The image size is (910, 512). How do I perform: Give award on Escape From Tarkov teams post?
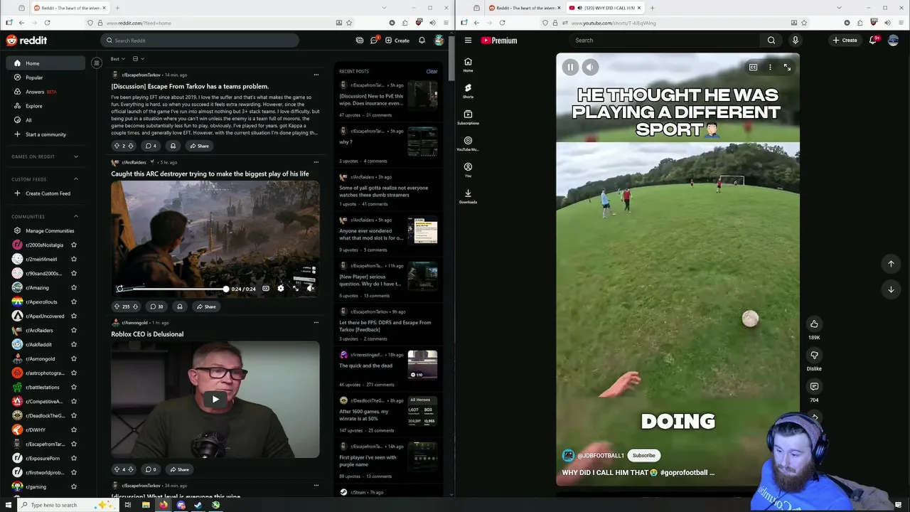click(173, 146)
